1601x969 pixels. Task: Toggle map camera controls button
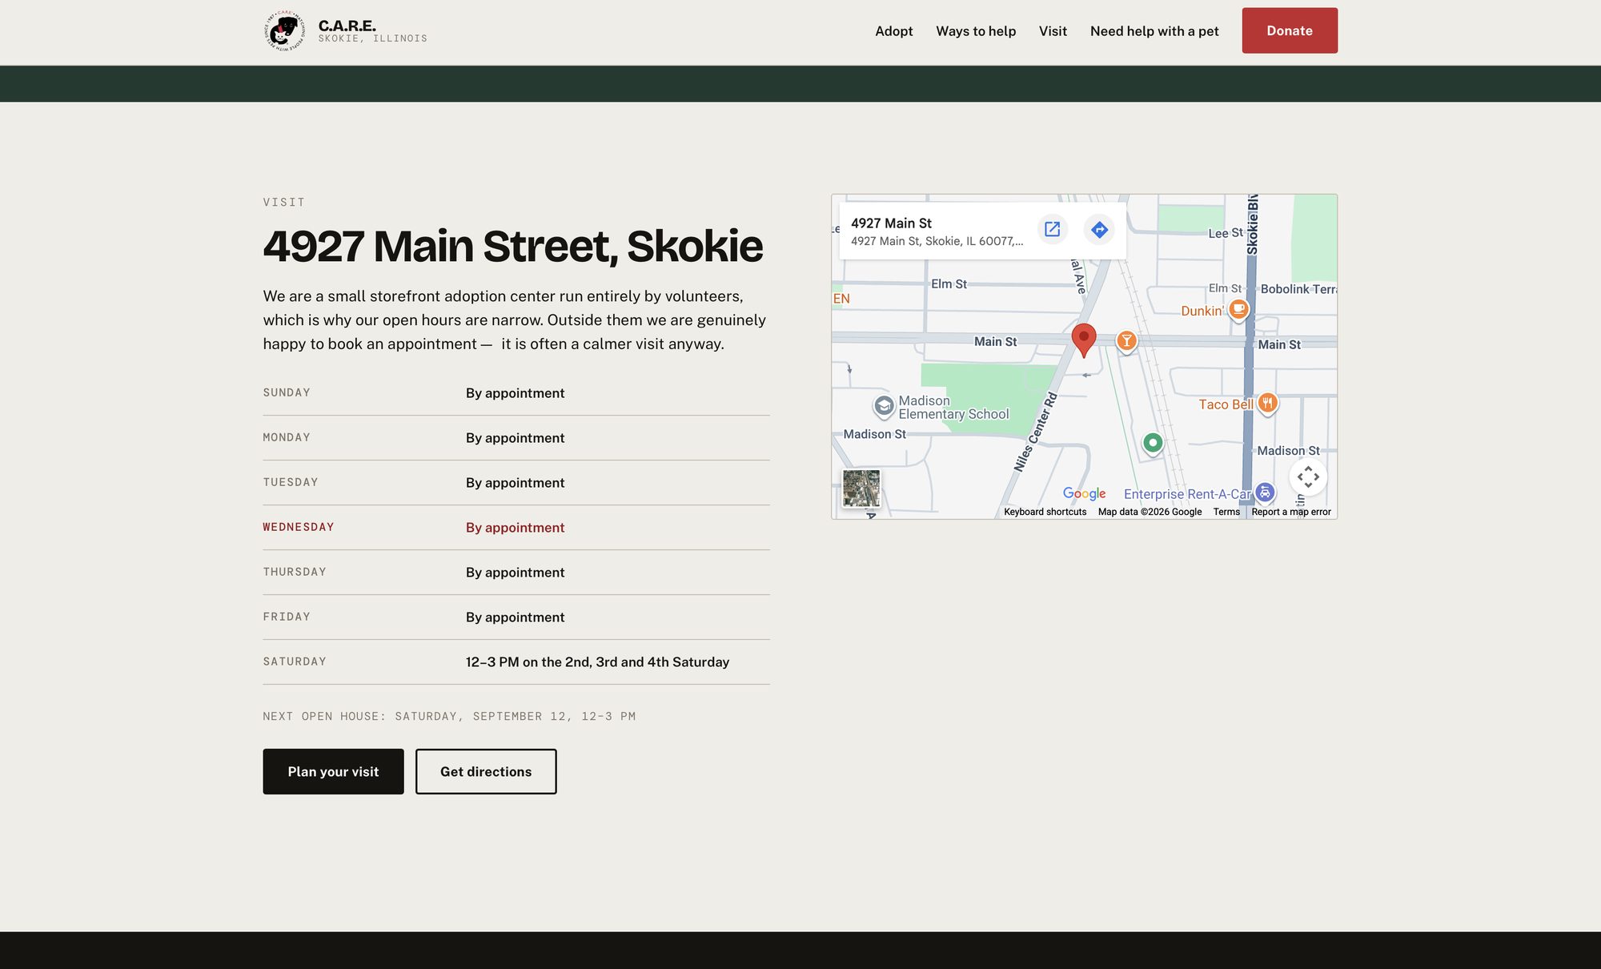(x=1308, y=477)
